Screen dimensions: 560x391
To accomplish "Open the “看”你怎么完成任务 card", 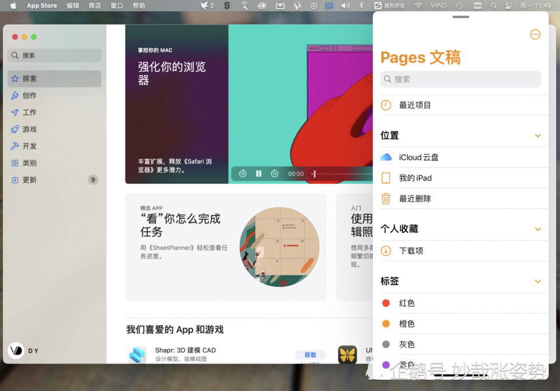I will (x=226, y=247).
